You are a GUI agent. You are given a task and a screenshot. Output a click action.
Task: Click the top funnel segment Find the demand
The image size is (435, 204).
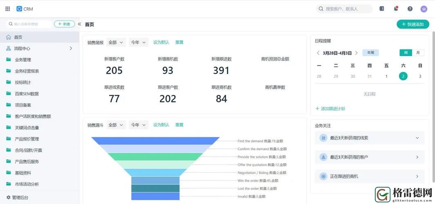coord(155,141)
